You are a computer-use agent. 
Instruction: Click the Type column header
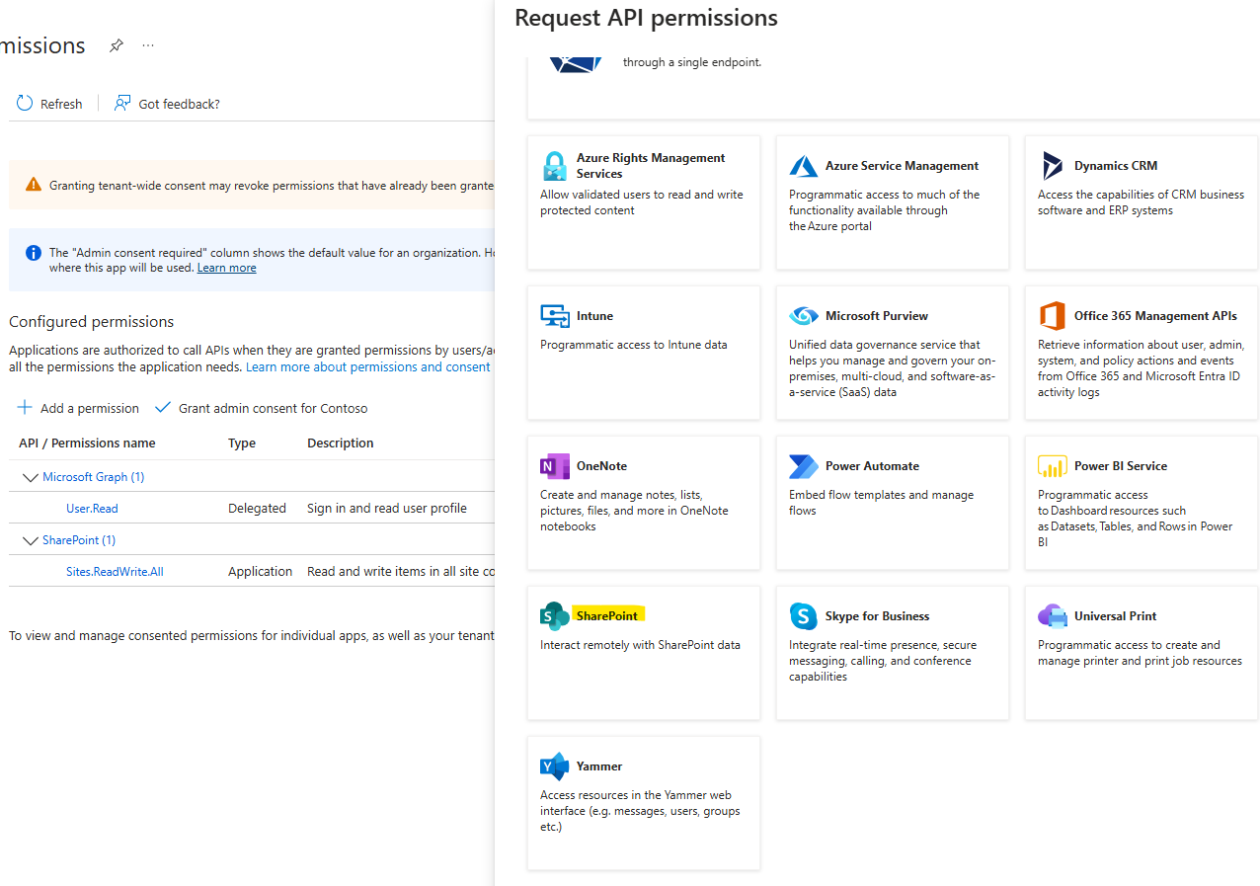242,443
